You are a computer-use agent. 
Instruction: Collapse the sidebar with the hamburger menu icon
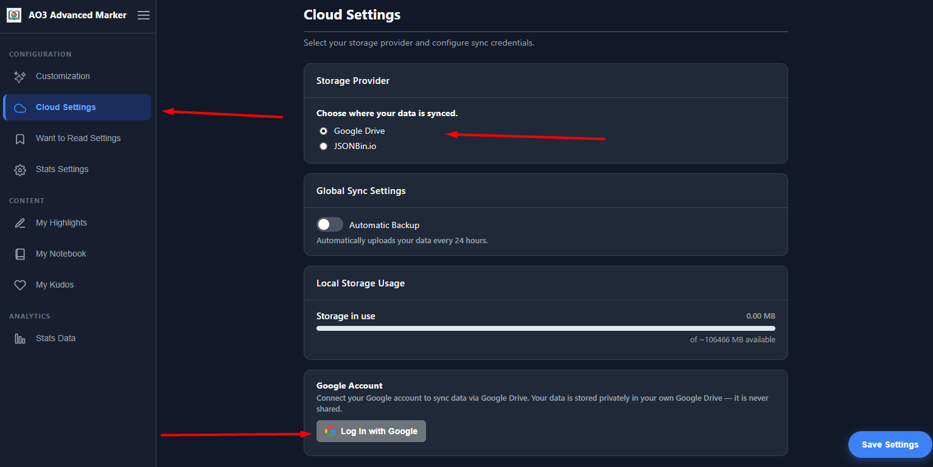tap(144, 15)
